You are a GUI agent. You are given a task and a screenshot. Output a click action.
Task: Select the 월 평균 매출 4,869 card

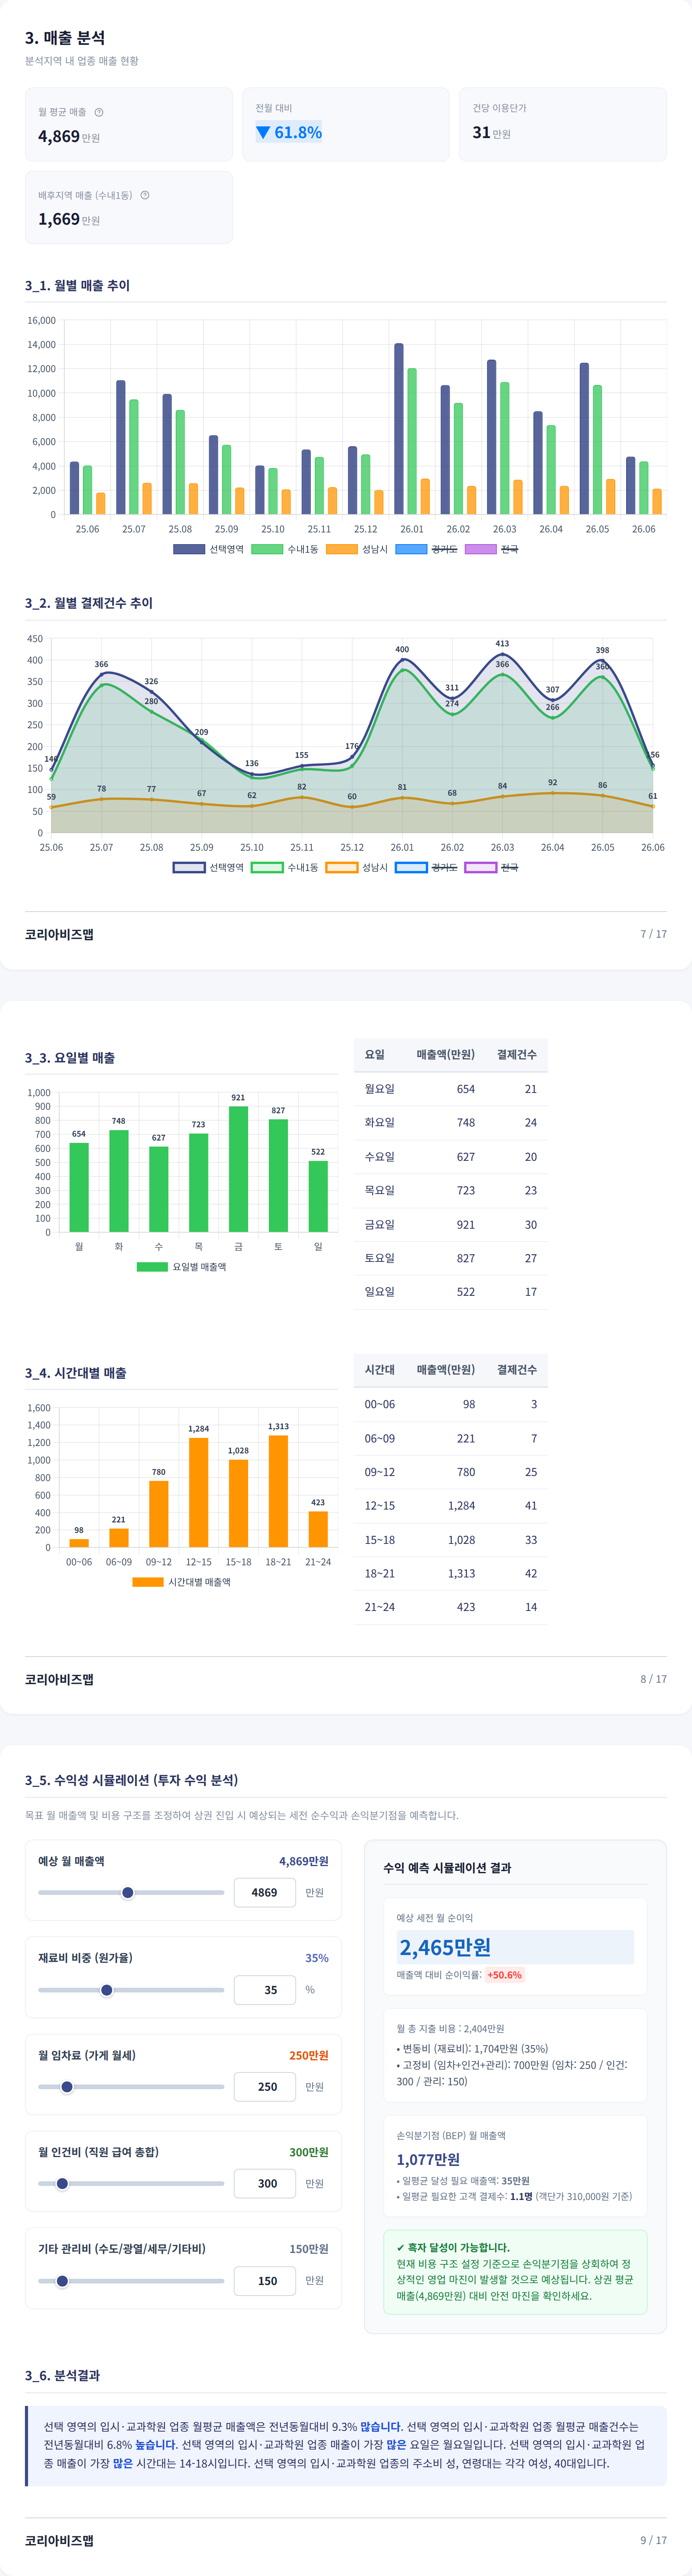[129, 124]
